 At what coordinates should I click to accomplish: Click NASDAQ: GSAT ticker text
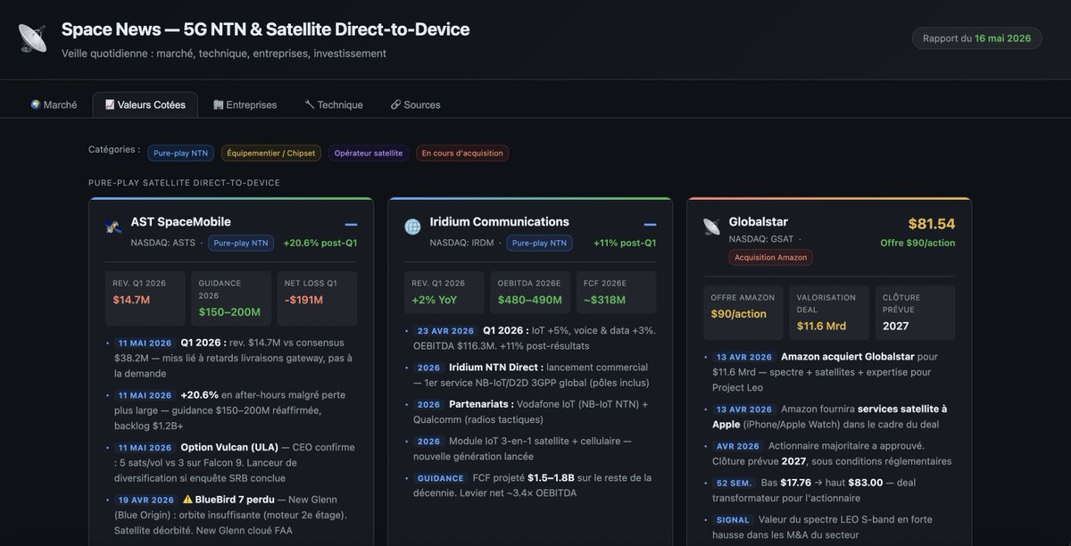coord(761,239)
